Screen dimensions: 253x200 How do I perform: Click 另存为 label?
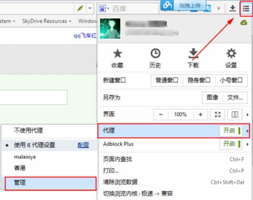pos(111,97)
